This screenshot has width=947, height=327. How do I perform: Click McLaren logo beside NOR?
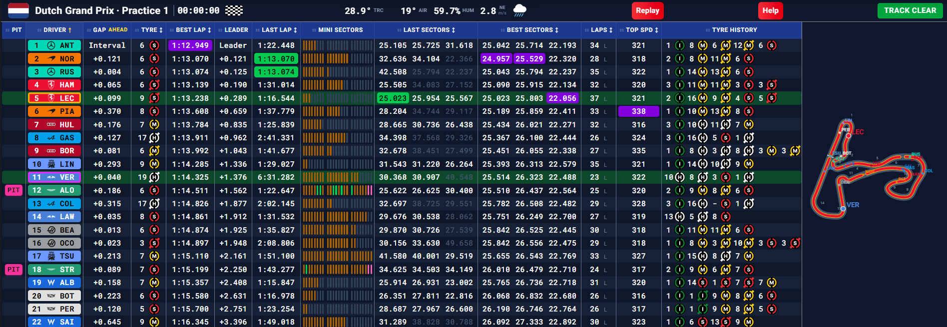pos(51,59)
